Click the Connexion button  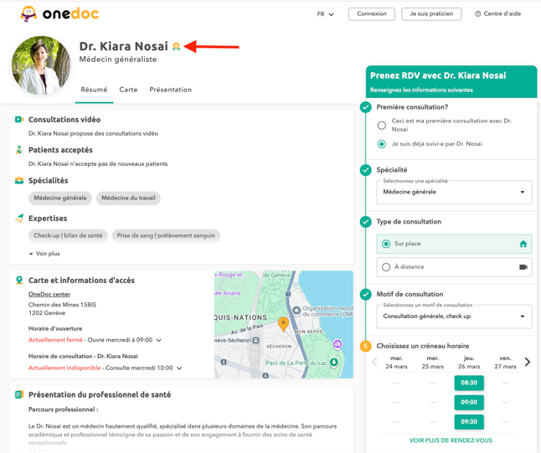click(x=371, y=14)
